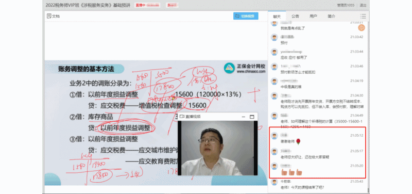Click avatar of the 21:33:42 message

click(x=274, y=38)
